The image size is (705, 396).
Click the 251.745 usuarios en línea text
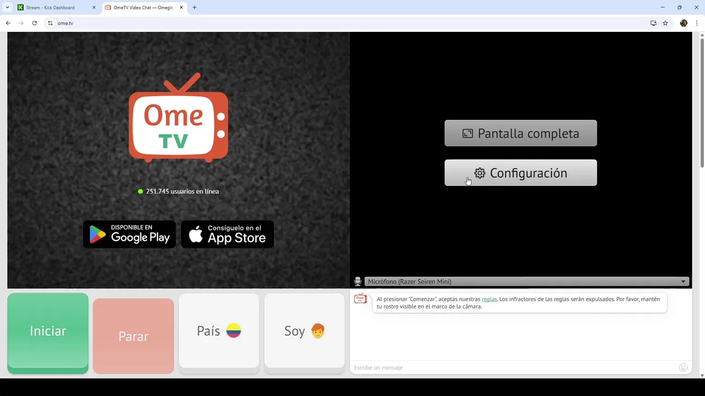pos(182,191)
